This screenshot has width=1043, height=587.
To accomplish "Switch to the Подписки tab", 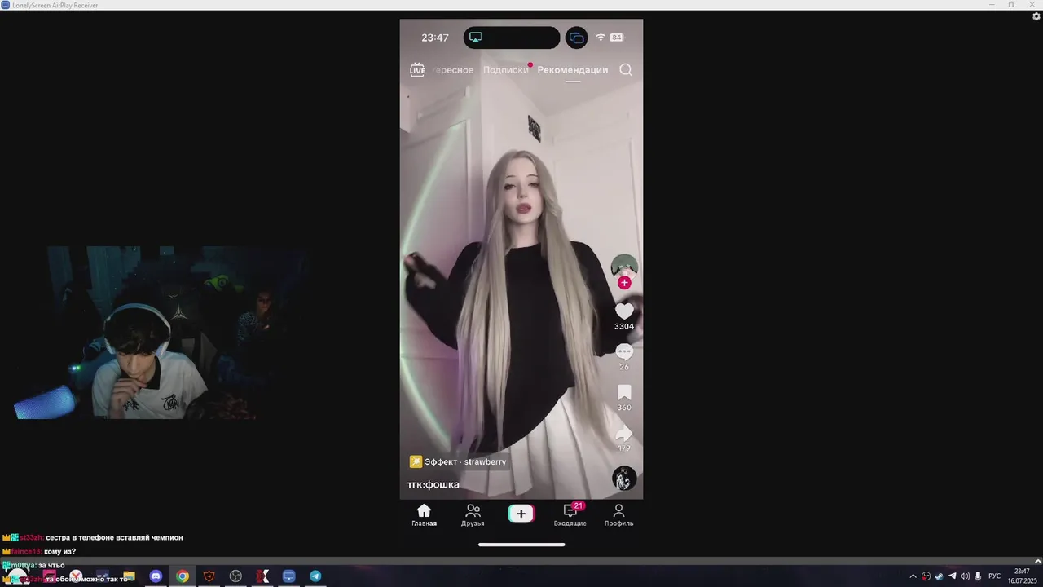I will 505,70.
